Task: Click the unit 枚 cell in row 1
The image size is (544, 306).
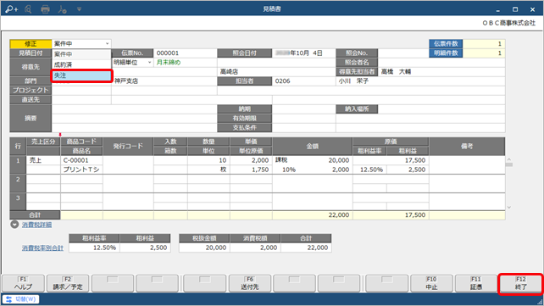Action: [208, 170]
